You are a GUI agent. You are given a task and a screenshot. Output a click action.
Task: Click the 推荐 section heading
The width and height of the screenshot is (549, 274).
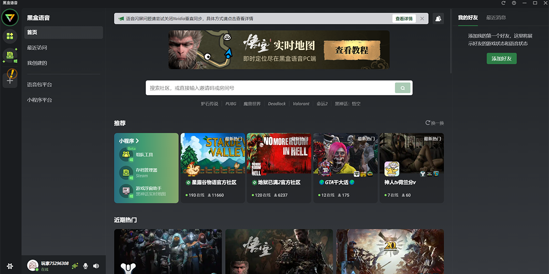pyautogui.click(x=120, y=123)
